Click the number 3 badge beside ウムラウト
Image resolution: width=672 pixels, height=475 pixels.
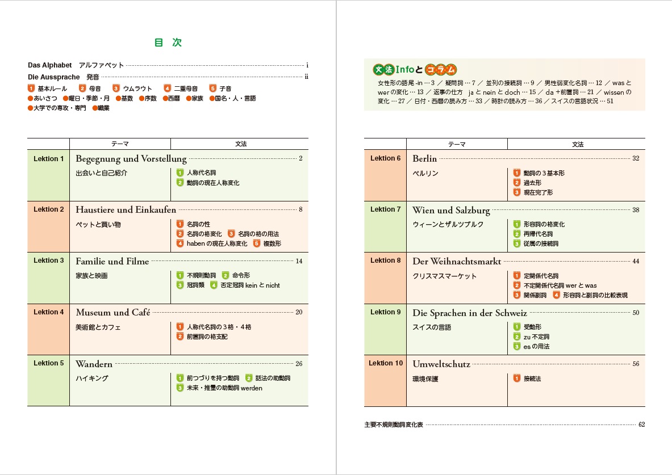click(x=116, y=89)
